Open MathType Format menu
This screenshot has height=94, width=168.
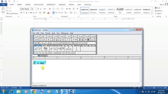pos(48,33)
